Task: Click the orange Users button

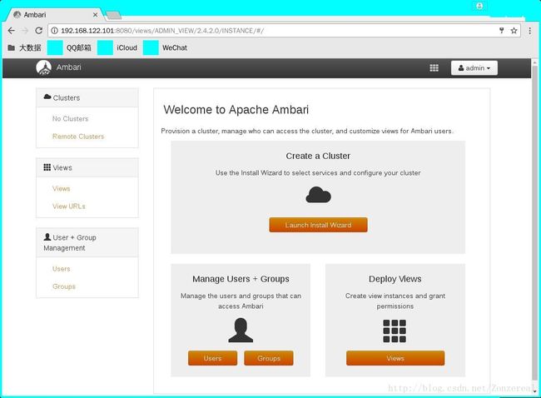Action: click(x=212, y=358)
